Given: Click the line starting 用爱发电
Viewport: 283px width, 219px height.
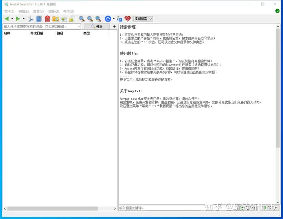Looking at the screenshot, I should (x=191, y=102).
